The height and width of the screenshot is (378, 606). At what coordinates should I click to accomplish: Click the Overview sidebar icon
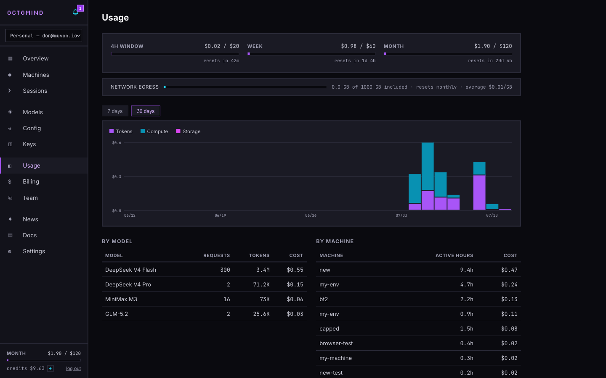tap(10, 58)
